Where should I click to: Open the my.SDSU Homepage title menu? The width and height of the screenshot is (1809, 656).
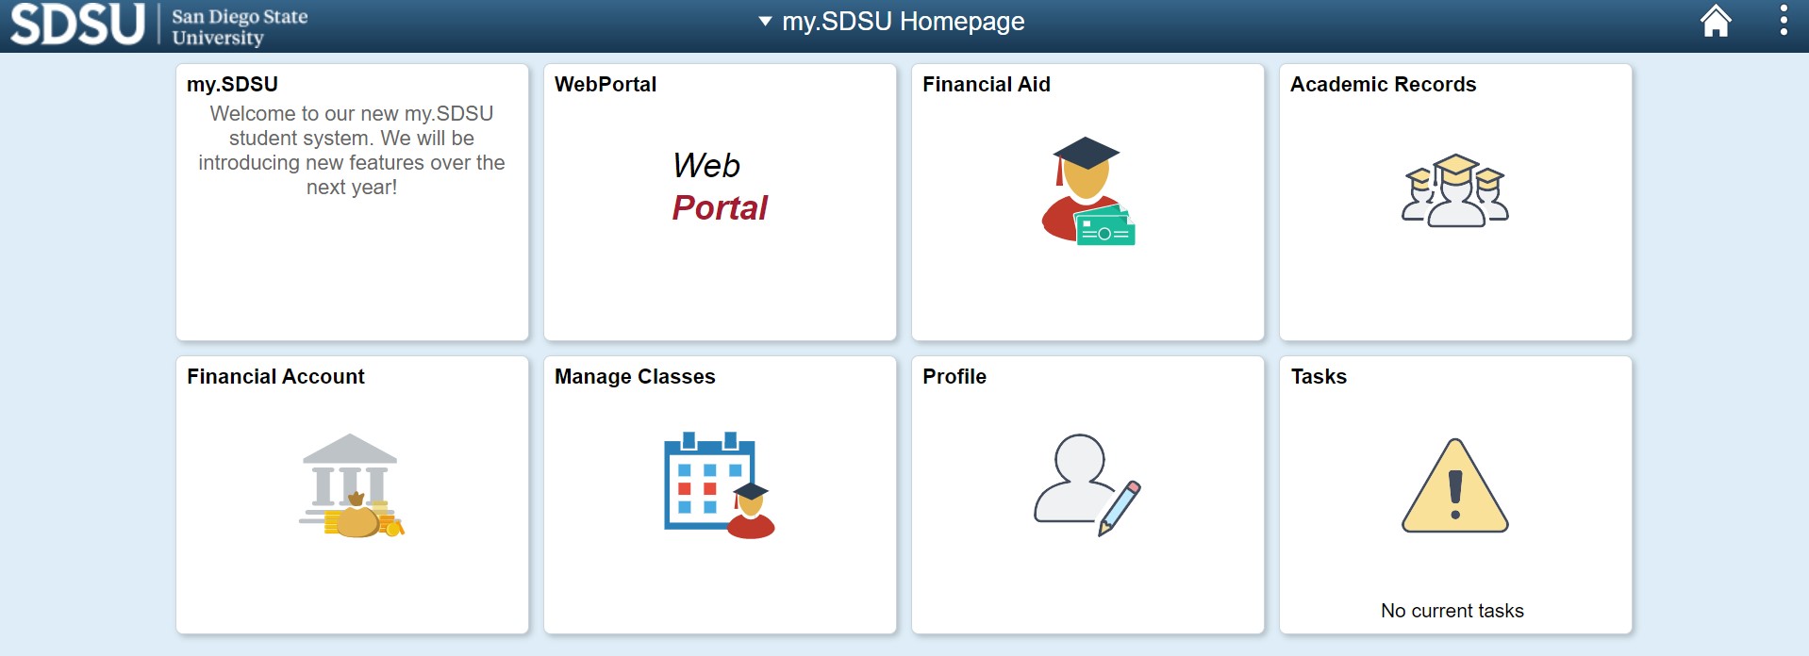pyautogui.click(x=903, y=21)
